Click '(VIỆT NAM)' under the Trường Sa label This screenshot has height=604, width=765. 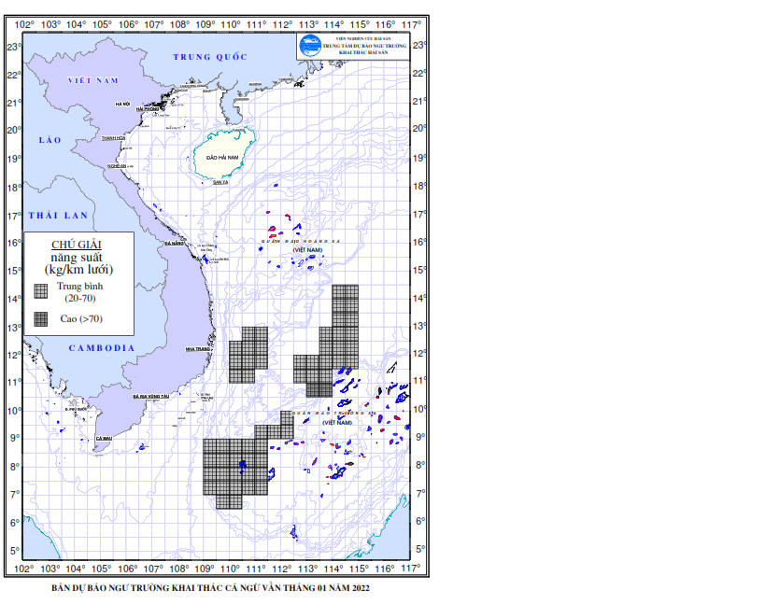[x=337, y=422]
